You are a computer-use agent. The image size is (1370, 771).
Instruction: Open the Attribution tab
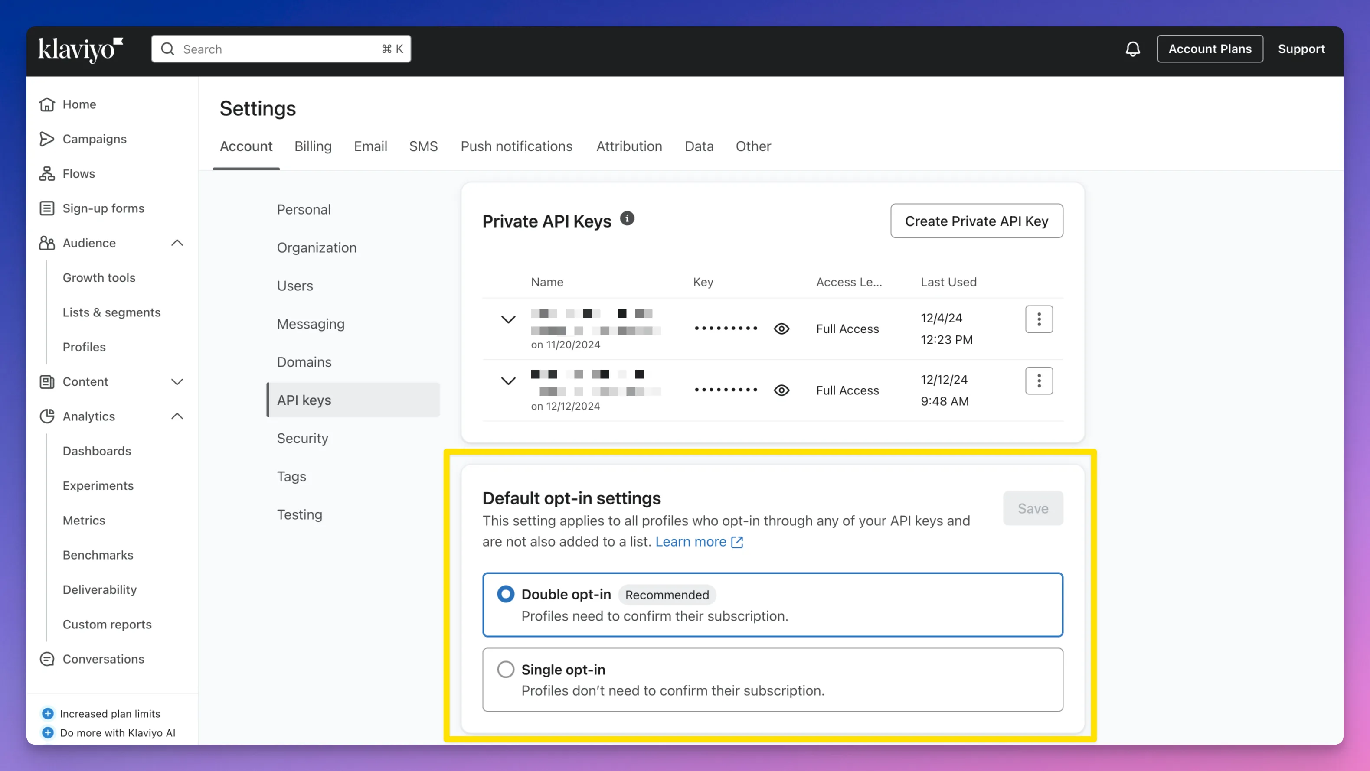tap(629, 146)
